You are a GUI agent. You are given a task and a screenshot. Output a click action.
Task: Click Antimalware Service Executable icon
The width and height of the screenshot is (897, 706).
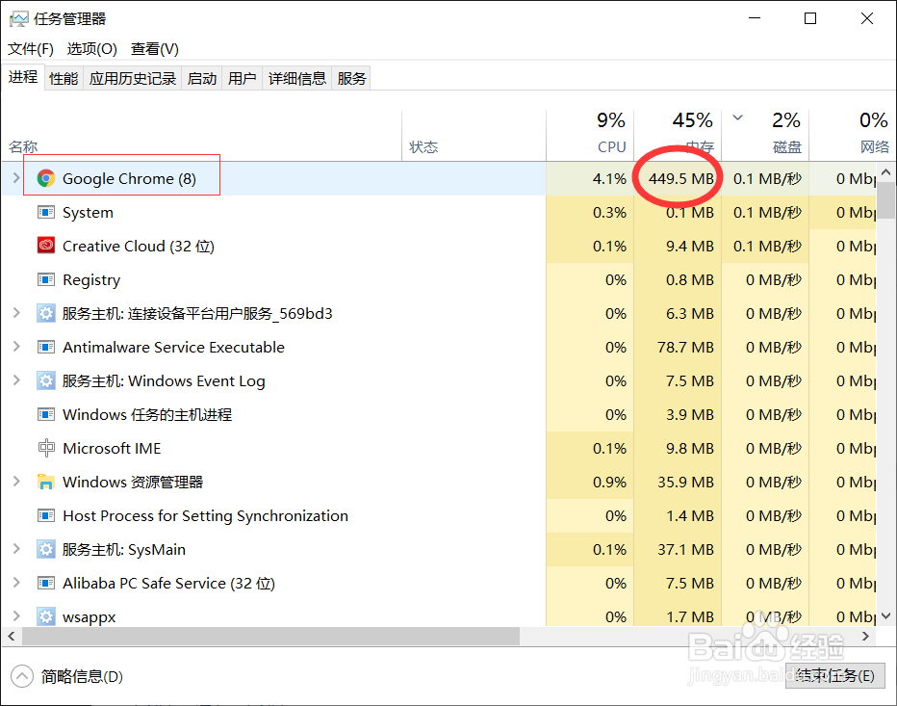[46, 347]
